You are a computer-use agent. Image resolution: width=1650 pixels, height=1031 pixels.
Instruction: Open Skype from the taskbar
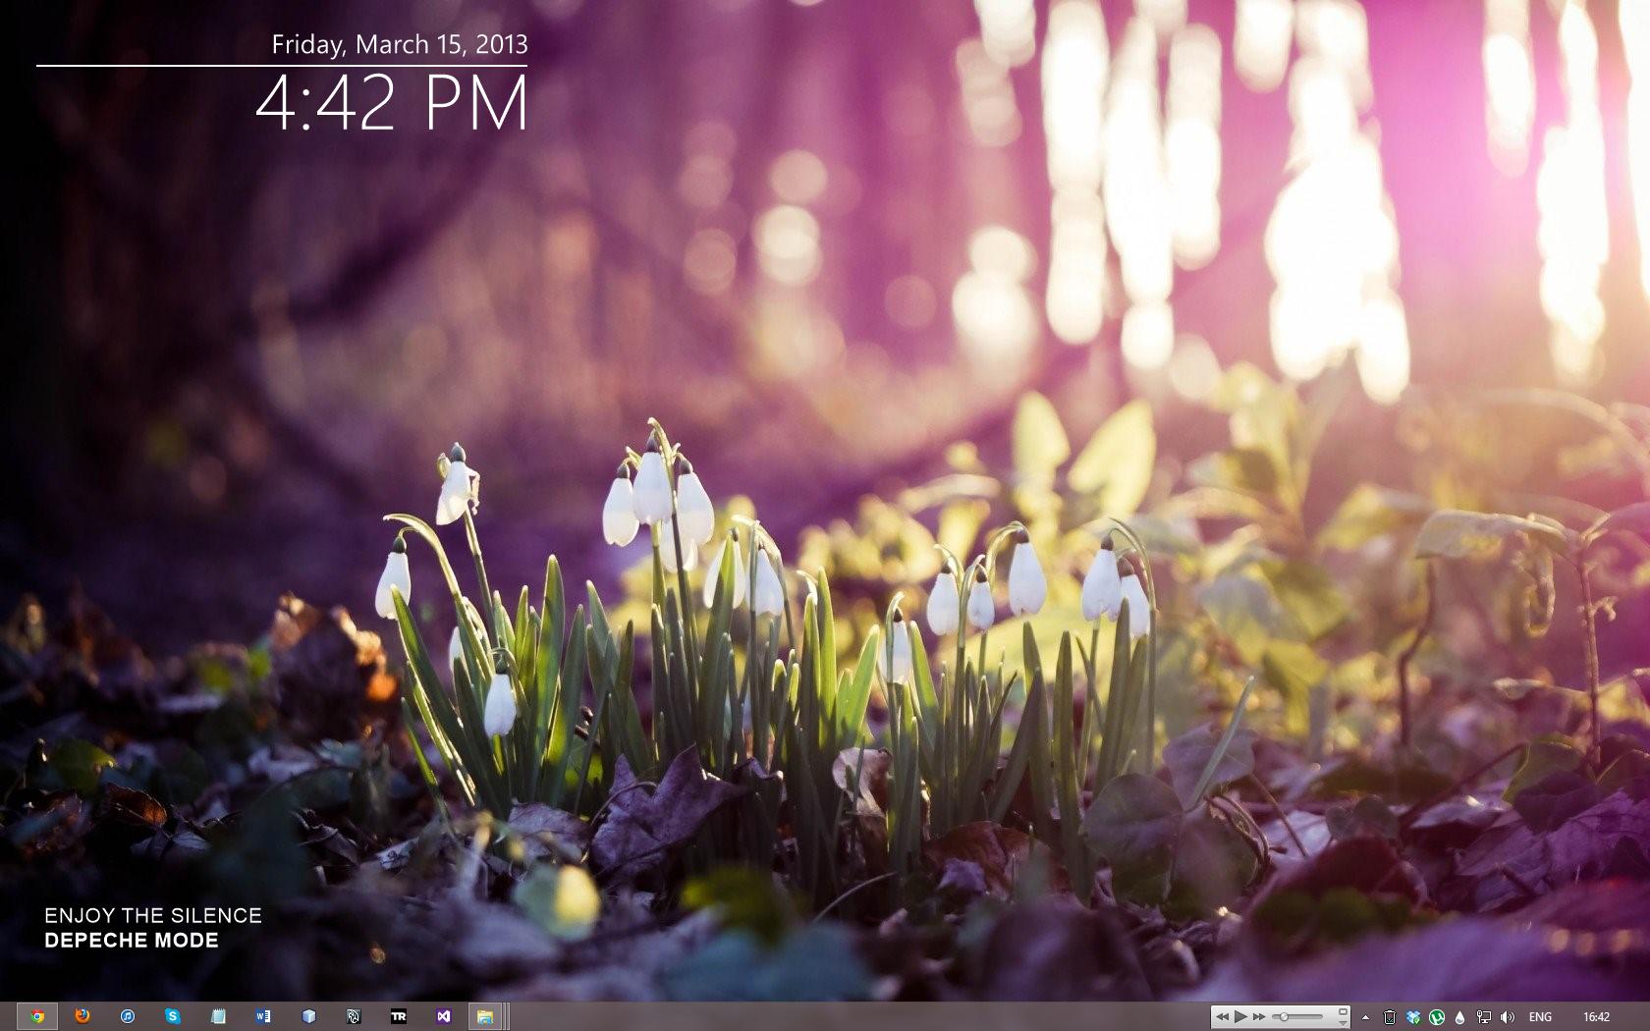173,1016
